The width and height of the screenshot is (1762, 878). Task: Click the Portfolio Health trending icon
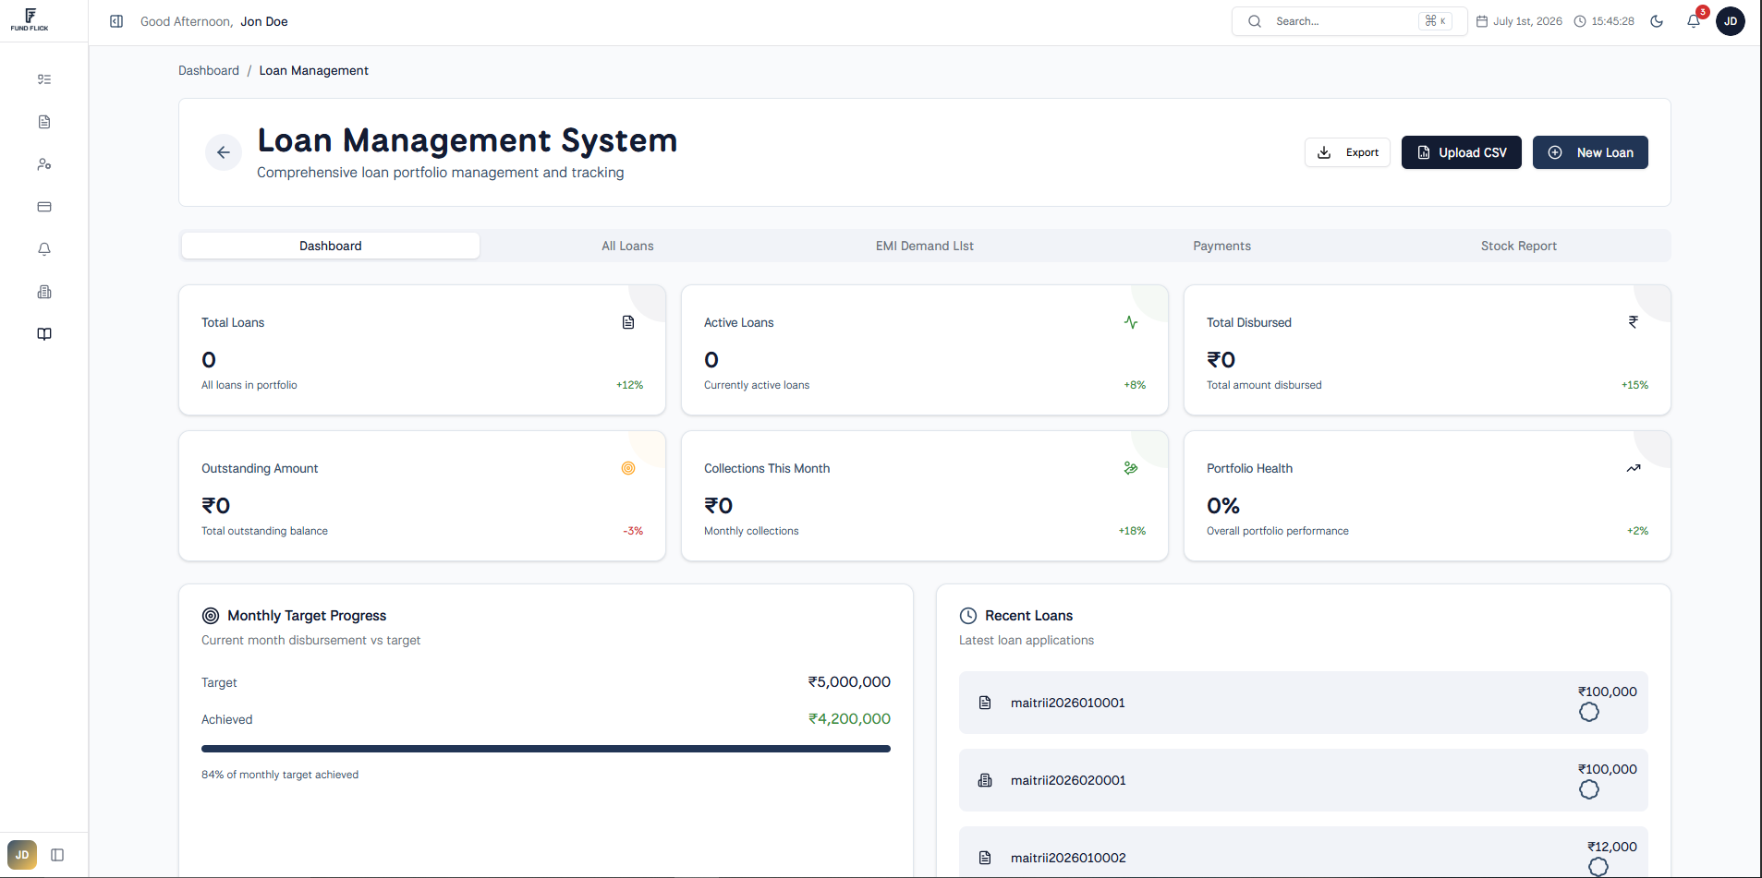pyautogui.click(x=1634, y=468)
